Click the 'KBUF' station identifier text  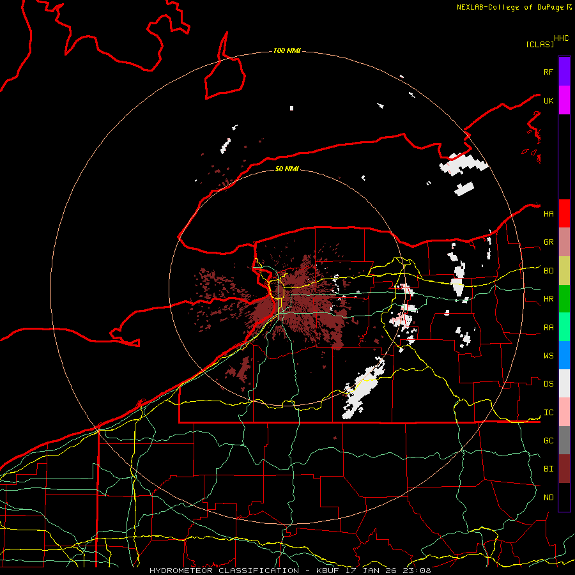tap(328, 571)
